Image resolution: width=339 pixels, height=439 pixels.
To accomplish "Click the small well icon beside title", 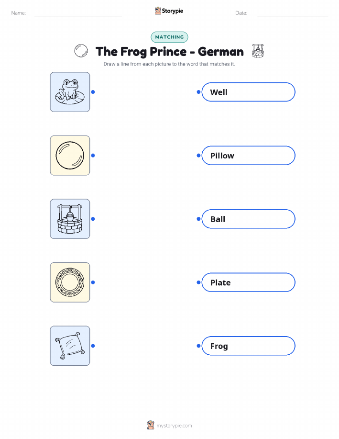I will [258, 51].
